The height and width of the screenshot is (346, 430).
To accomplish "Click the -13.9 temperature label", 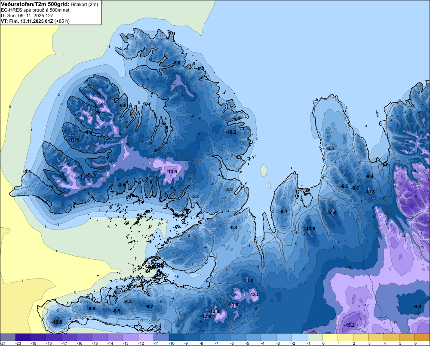I will coord(172,171).
